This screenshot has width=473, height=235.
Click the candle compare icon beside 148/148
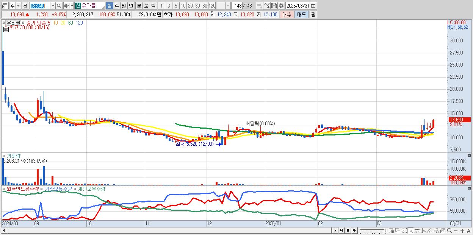[260, 6]
